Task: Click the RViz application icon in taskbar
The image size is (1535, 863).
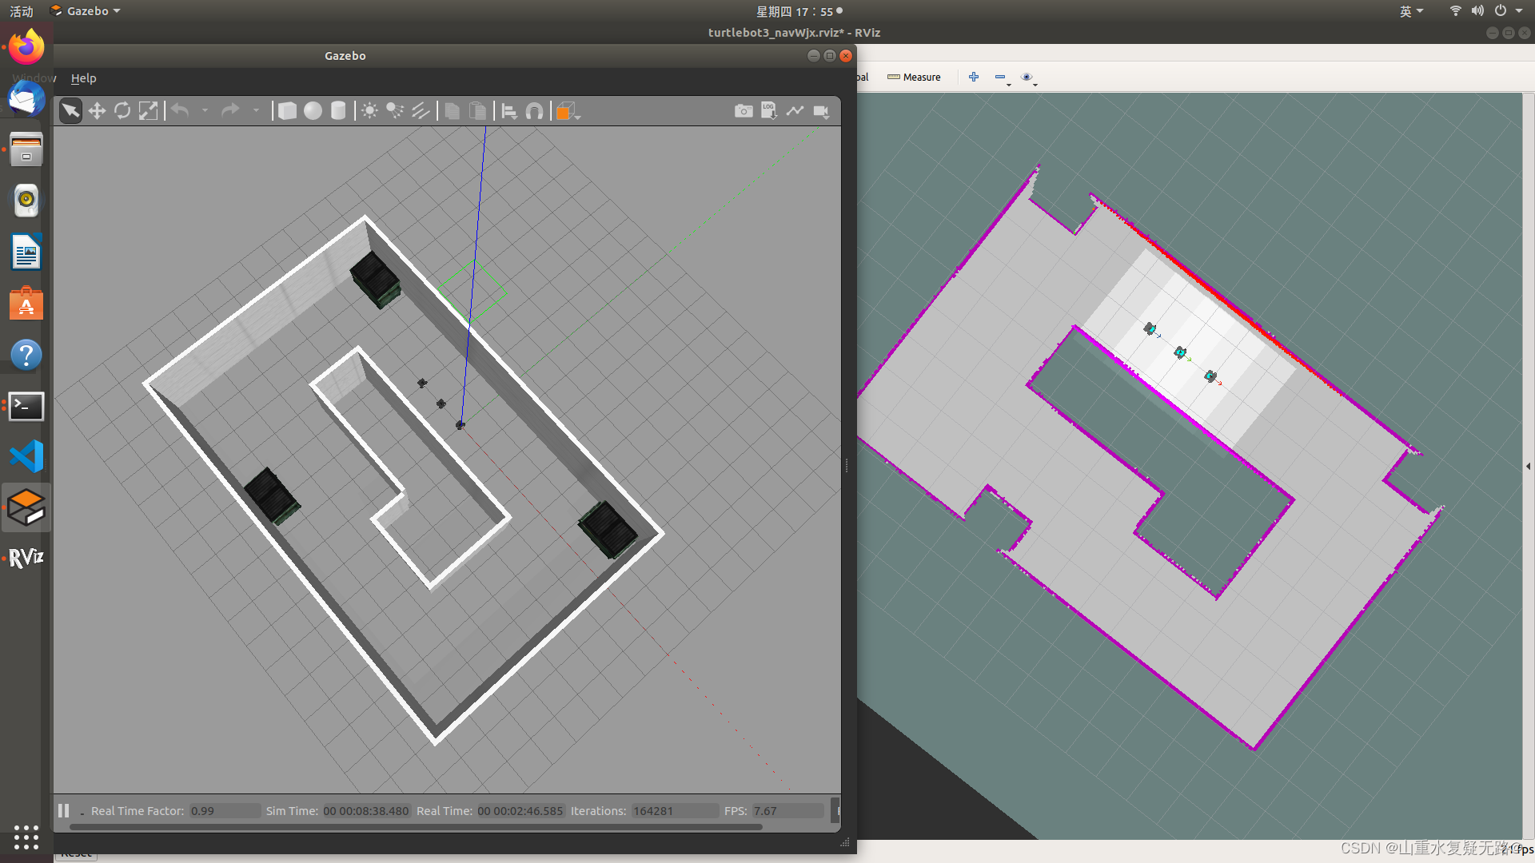Action: click(26, 558)
